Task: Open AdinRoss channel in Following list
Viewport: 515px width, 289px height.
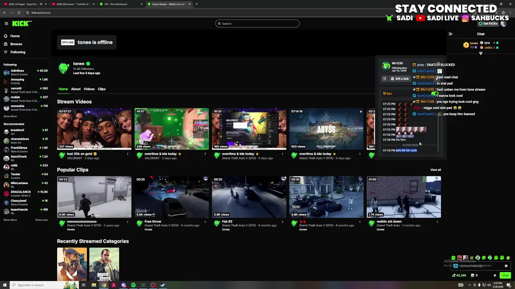Action: pyautogui.click(x=25, y=72)
